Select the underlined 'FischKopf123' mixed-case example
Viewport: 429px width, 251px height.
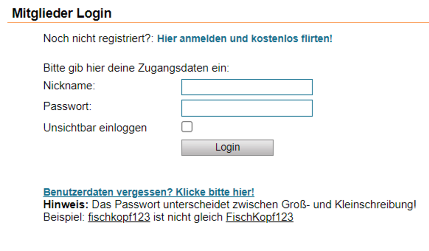[x=260, y=218]
